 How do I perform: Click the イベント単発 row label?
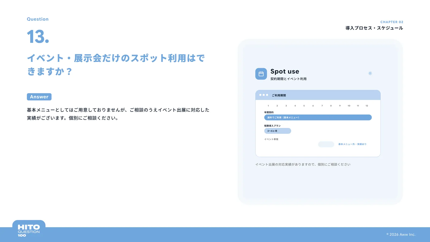click(271, 139)
